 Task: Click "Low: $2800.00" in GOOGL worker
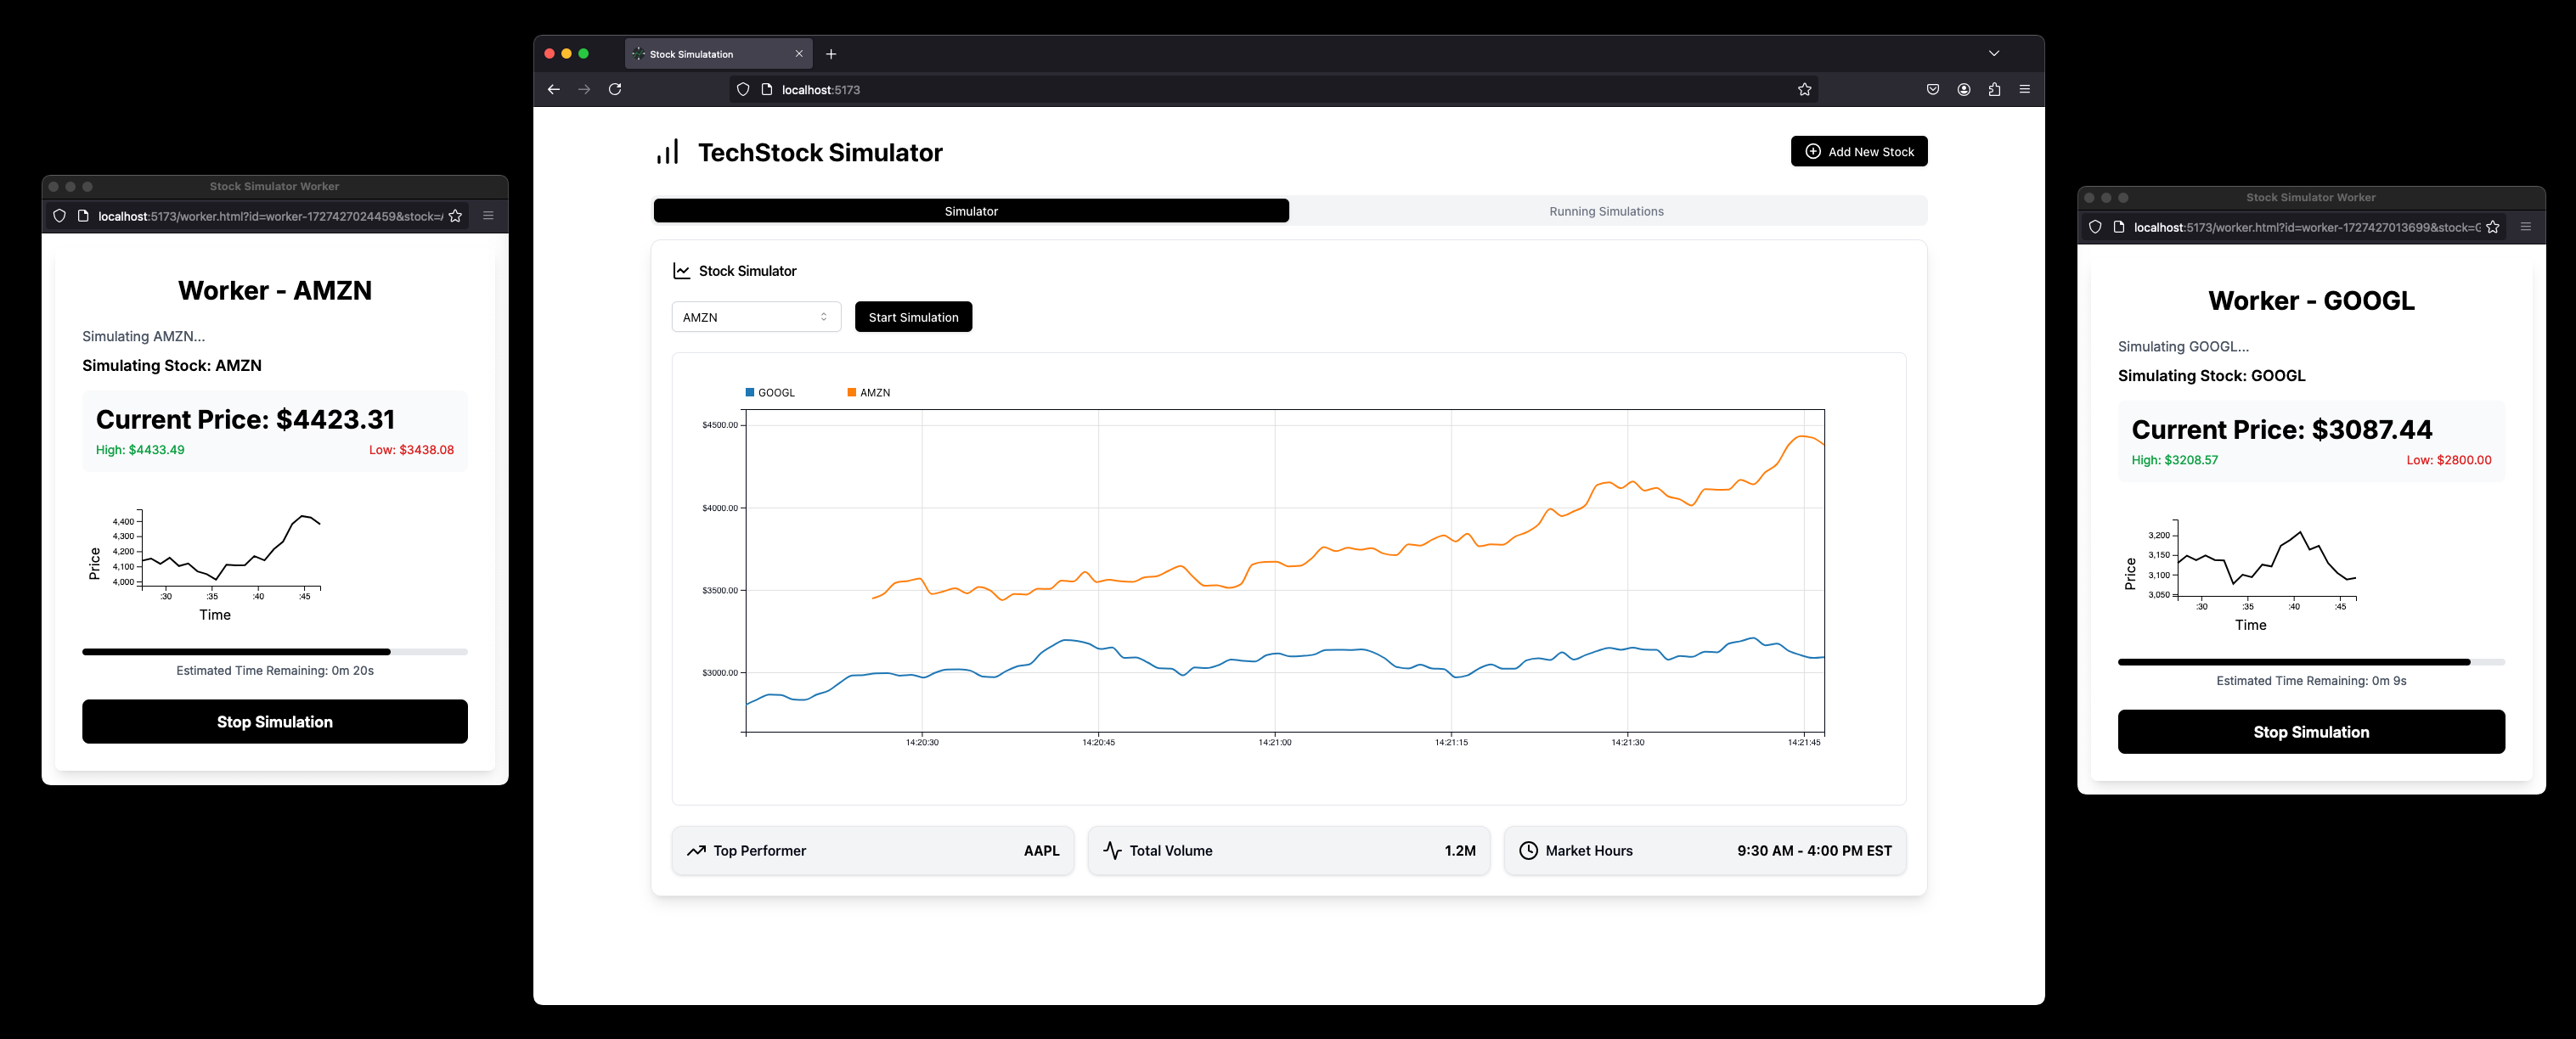[x=2449, y=459]
